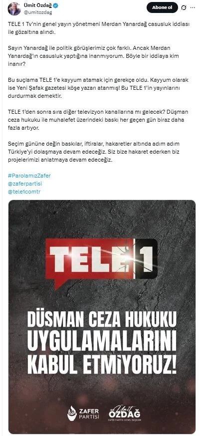Open the @tele1comtr mention
Image resolution: width=201 pixels, height=436 pixels.
click(x=24, y=192)
